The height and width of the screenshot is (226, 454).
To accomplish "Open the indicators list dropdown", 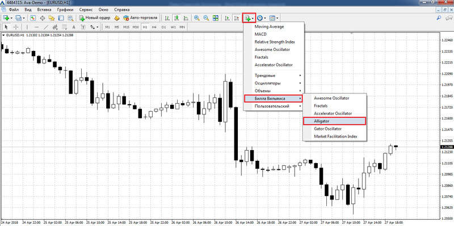I will (x=249, y=18).
